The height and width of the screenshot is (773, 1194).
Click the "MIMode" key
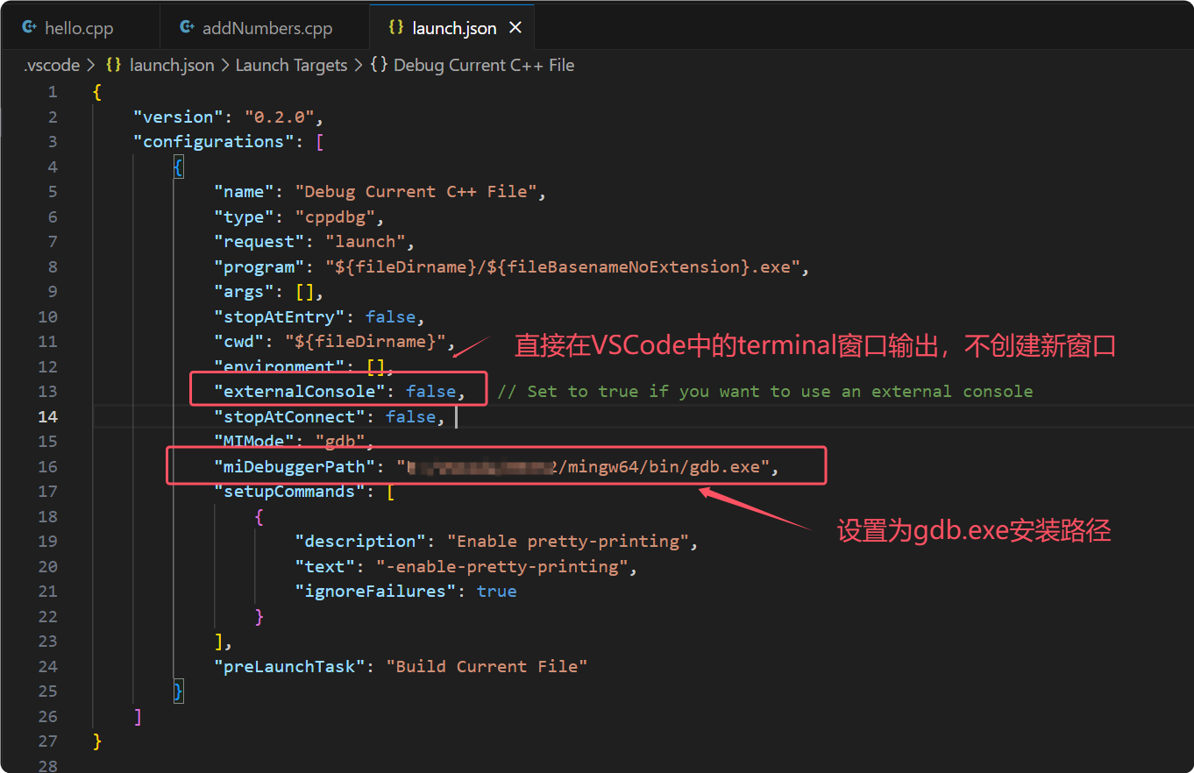[x=254, y=441]
